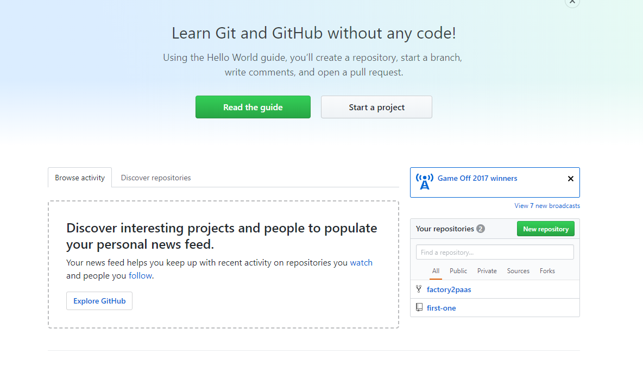
Task: Follow the 'follow' link in news feed text
Action: (140, 276)
